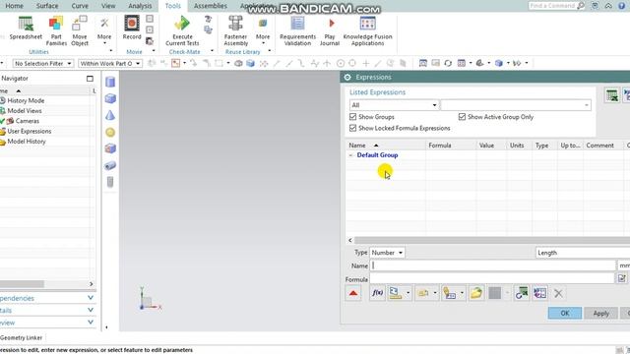Expand the Preview panel chevron
The width and height of the screenshot is (630, 354).
click(91, 323)
